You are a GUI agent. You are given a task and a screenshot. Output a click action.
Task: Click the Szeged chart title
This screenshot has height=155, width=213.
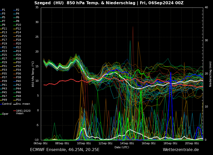click(x=109, y=3)
